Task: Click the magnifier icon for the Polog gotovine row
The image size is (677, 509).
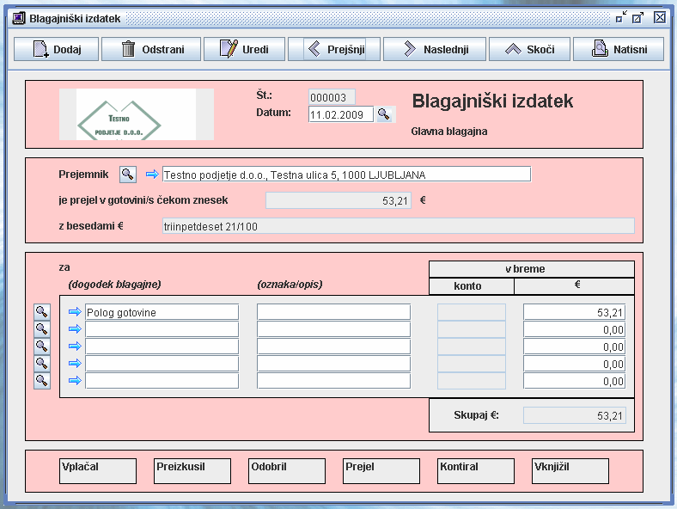Action: [x=41, y=312]
